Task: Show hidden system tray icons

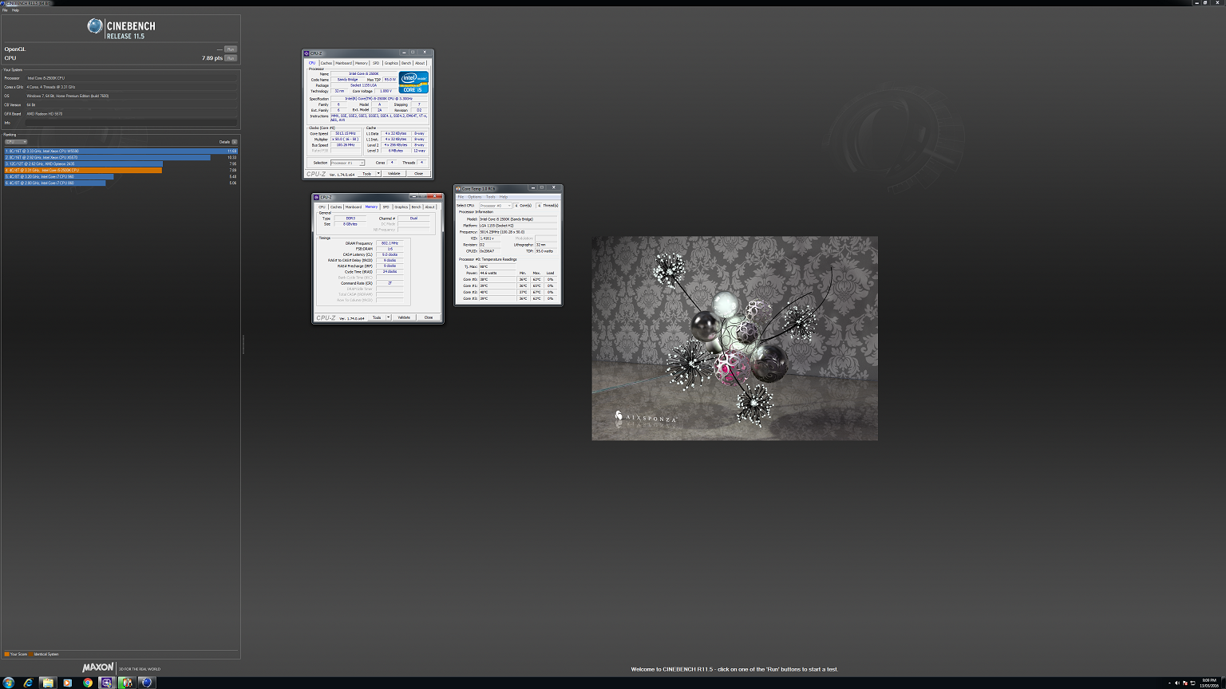Action: 1170,683
